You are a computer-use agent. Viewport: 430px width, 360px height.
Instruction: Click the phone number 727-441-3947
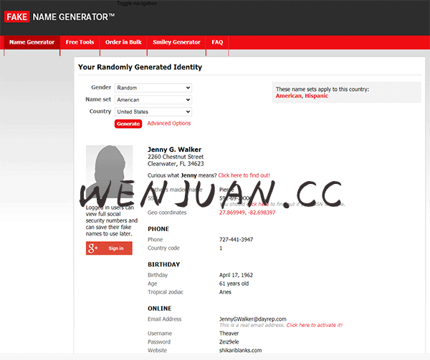(236, 240)
